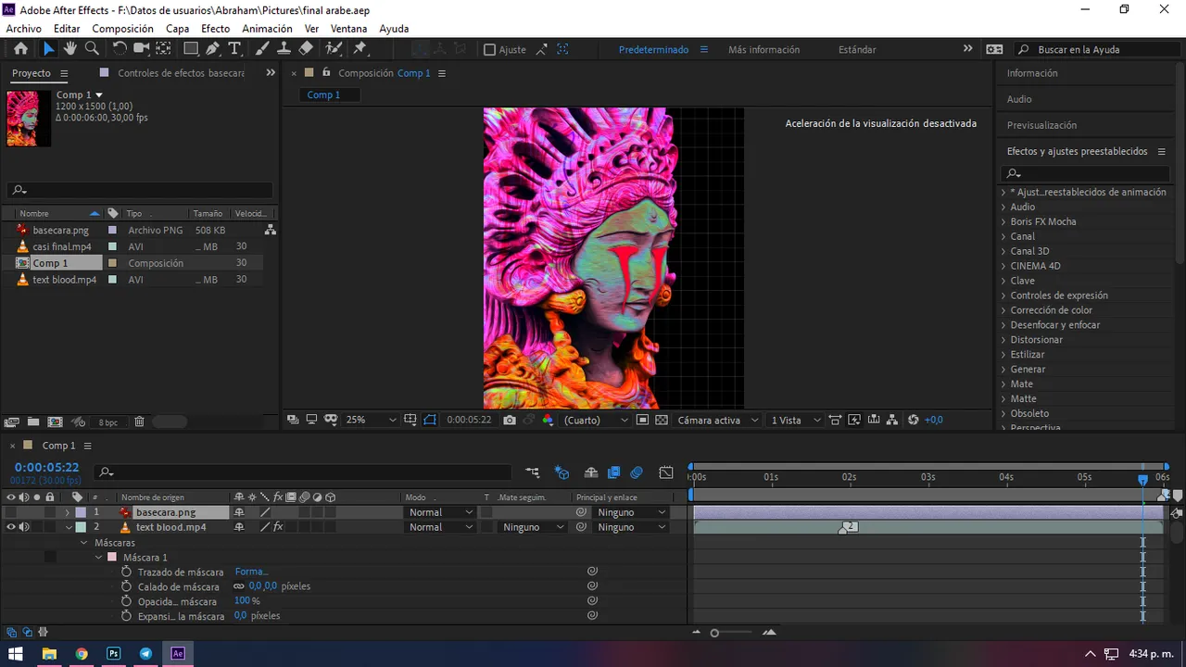Image resolution: width=1186 pixels, height=667 pixels.
Task: Select the Horizontal Type tool
Action: (x=234, y=49)
